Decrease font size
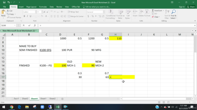This screenshot has height=110, width=197. [47, 12]
